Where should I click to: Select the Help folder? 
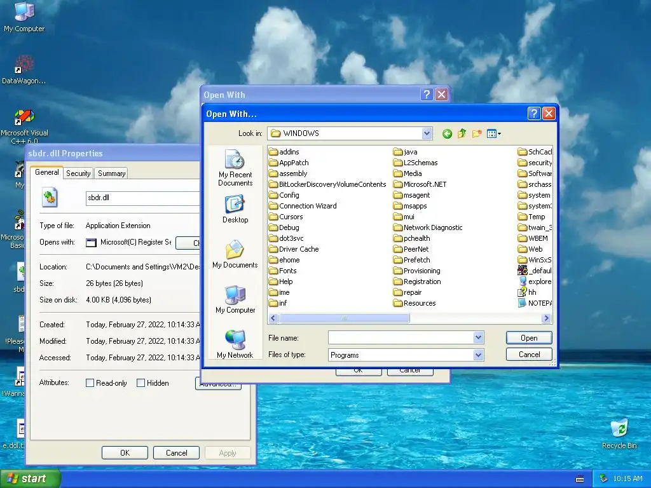point(281,281)
